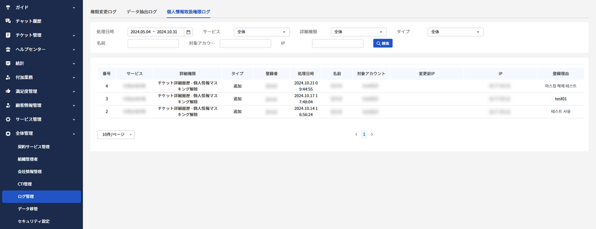Click the service management gear icon
Image resolution: width=596 pixels, height=229 pixels.
(x=8, y=119)
